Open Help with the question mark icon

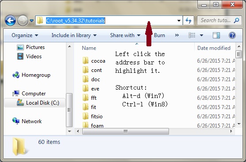tap(232, 35)
